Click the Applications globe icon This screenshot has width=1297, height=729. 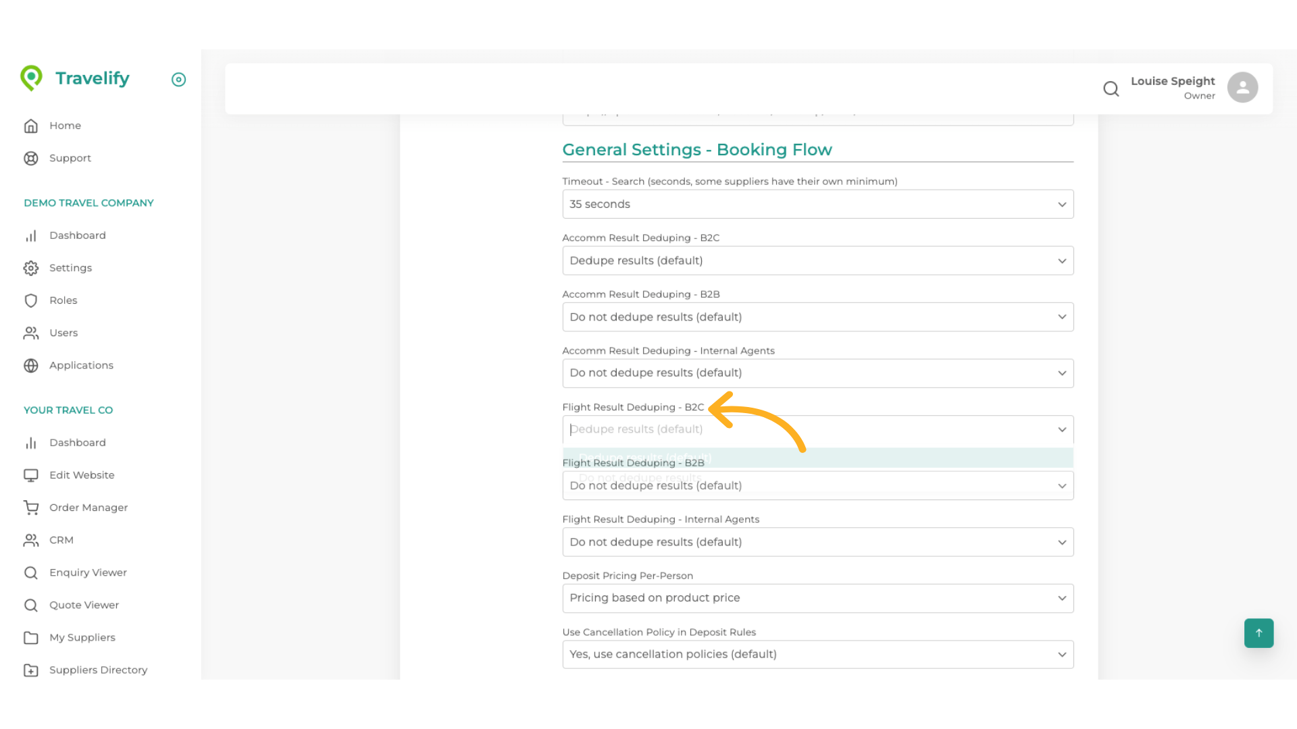point(31,365)
